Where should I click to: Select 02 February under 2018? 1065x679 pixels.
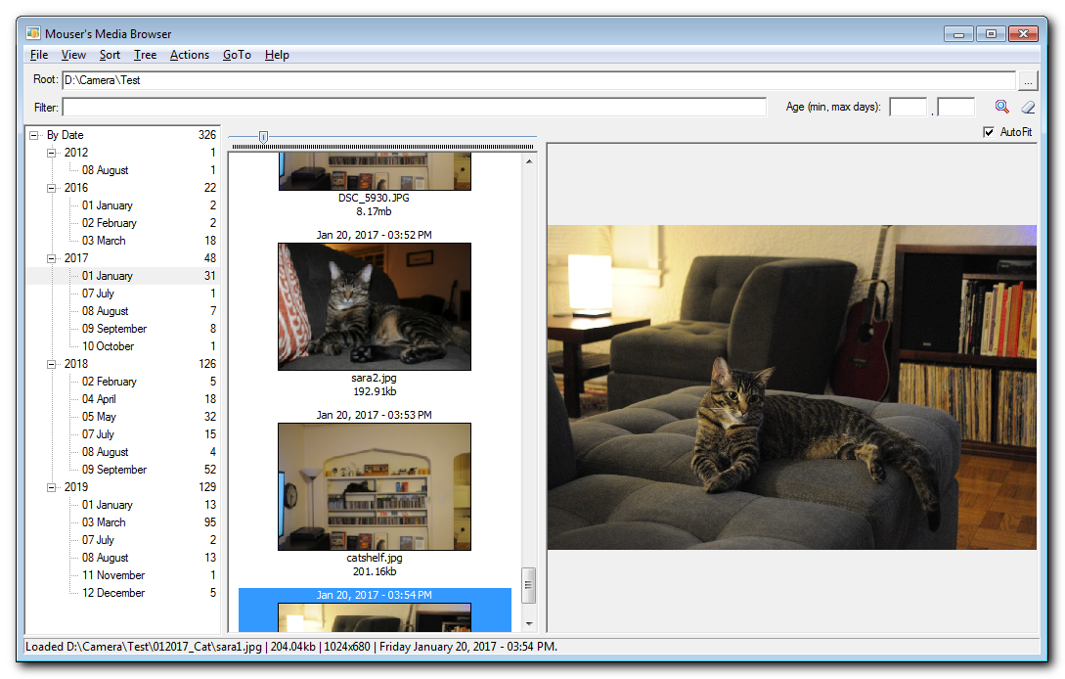[110, 382]
